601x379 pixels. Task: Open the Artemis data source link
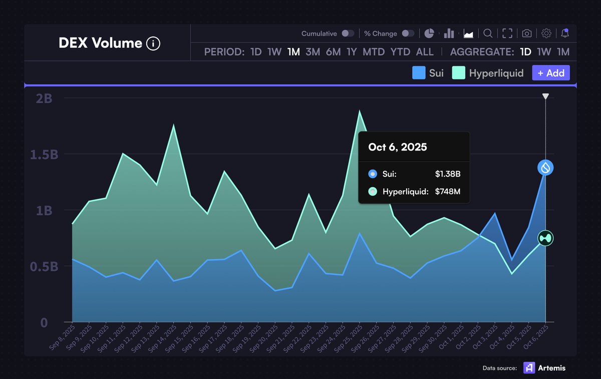(545, 368)
